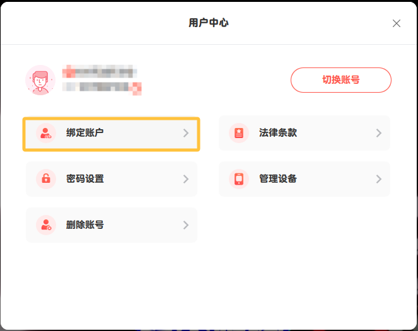The height and width of the screenshot is (331, 418).
Task: Expand the 管理设备 chevron arrow
Action: [x=379, y=179]
